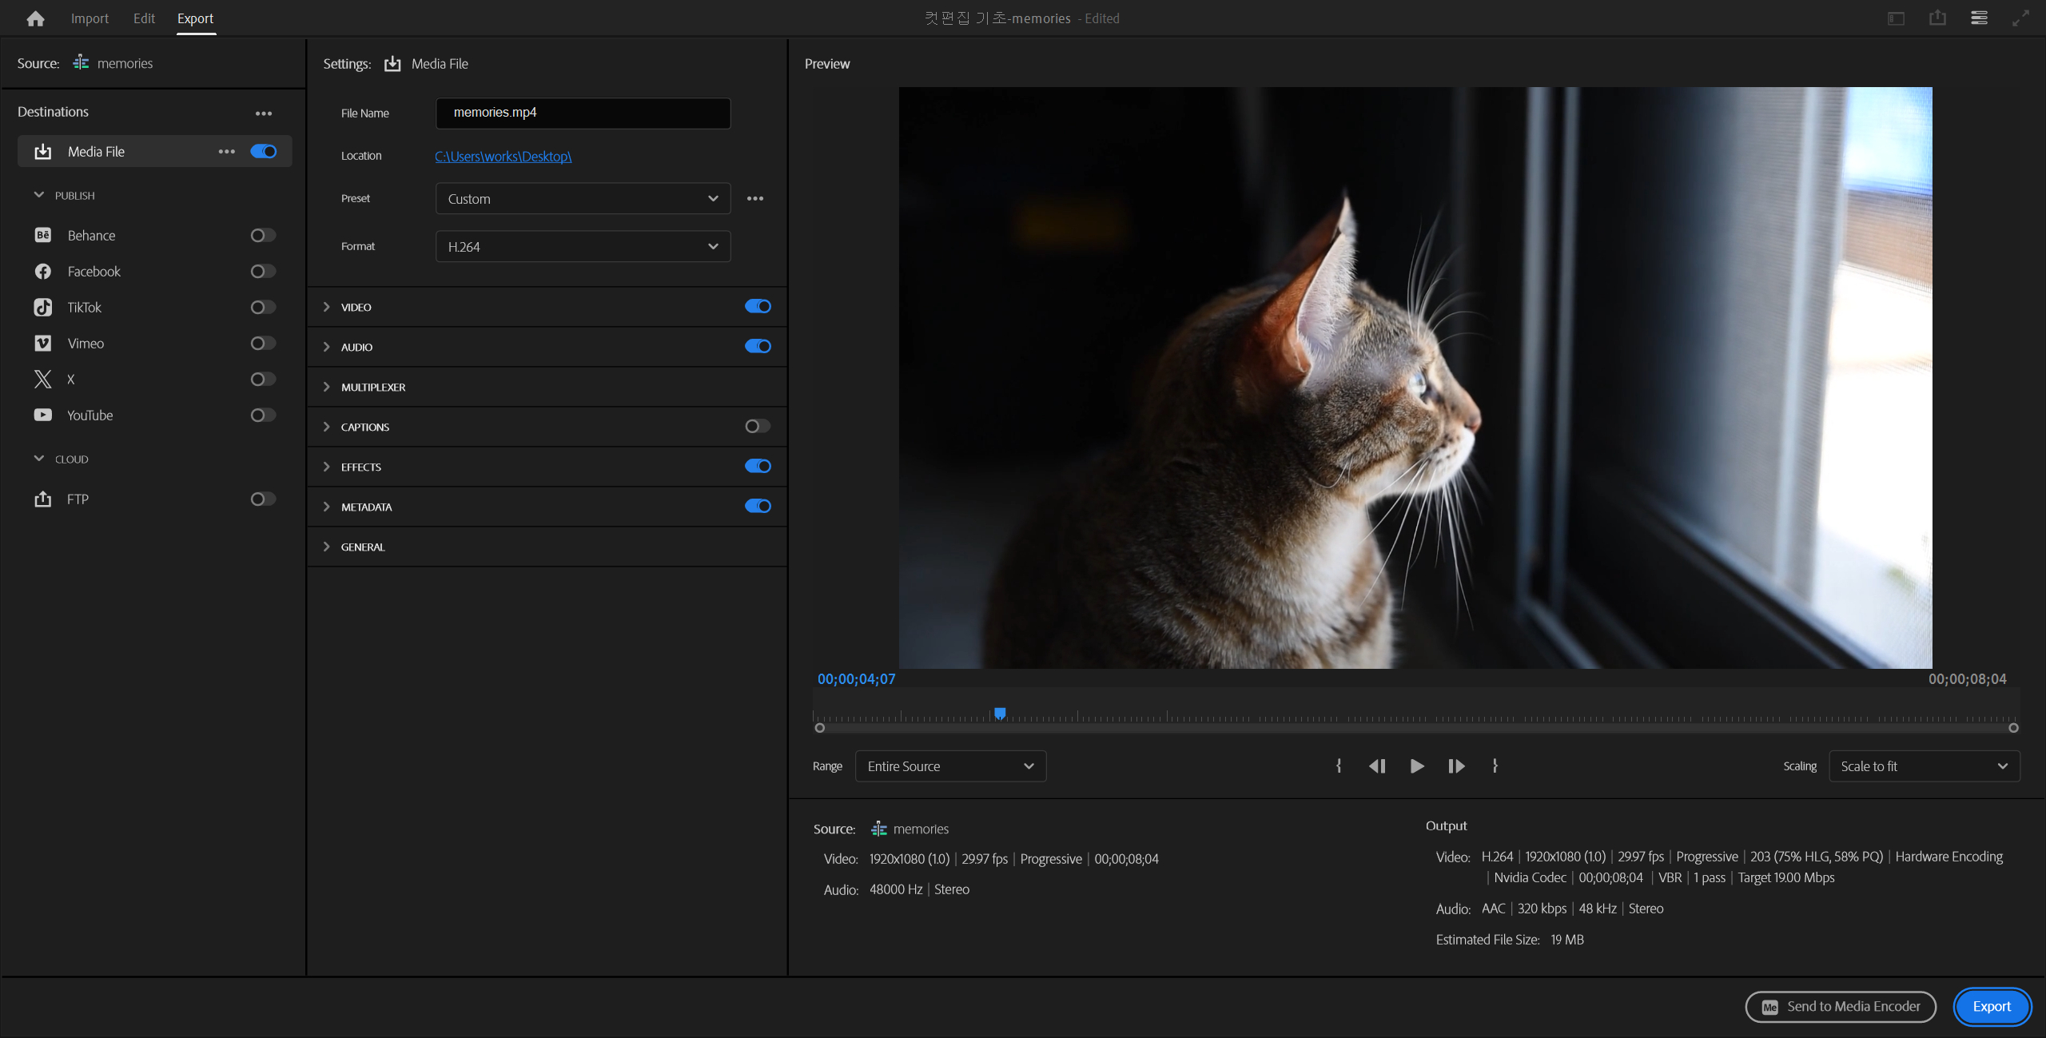
Task: Enable the YouTube publish toggle
Action: point(263,416)
